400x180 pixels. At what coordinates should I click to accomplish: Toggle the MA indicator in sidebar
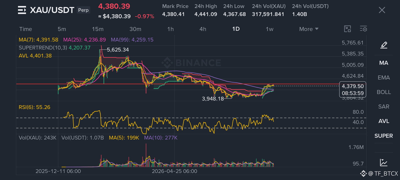point(384,63)
